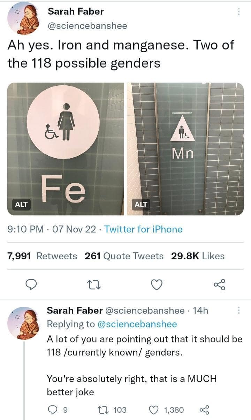Open Sarah Faber's avatar on the reply
This screenshot has width=251, height=420.
24,323
